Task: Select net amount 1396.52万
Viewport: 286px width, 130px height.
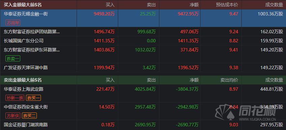Action: point(188,68)
